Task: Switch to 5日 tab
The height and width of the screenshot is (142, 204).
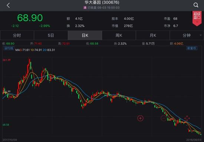Action: pos(51,35)
